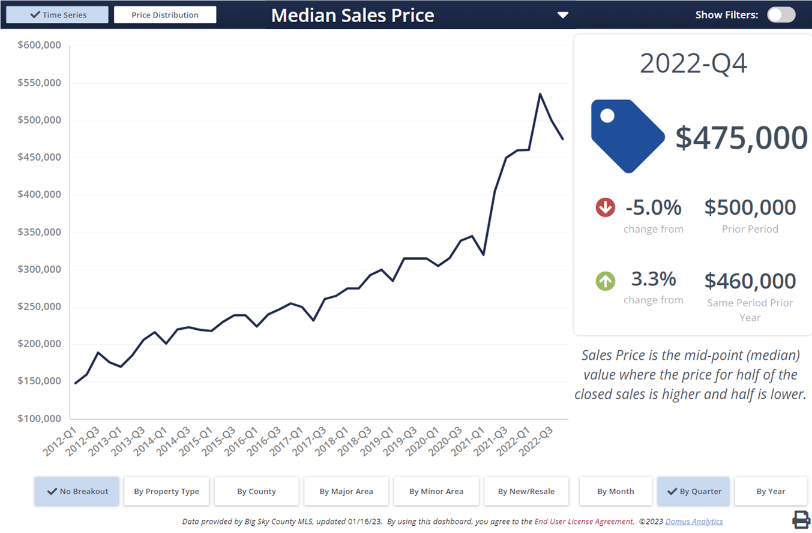Click the green increase arrow icon
The width and height of the screenshot is (812, 533).
[x=606, y=281]
